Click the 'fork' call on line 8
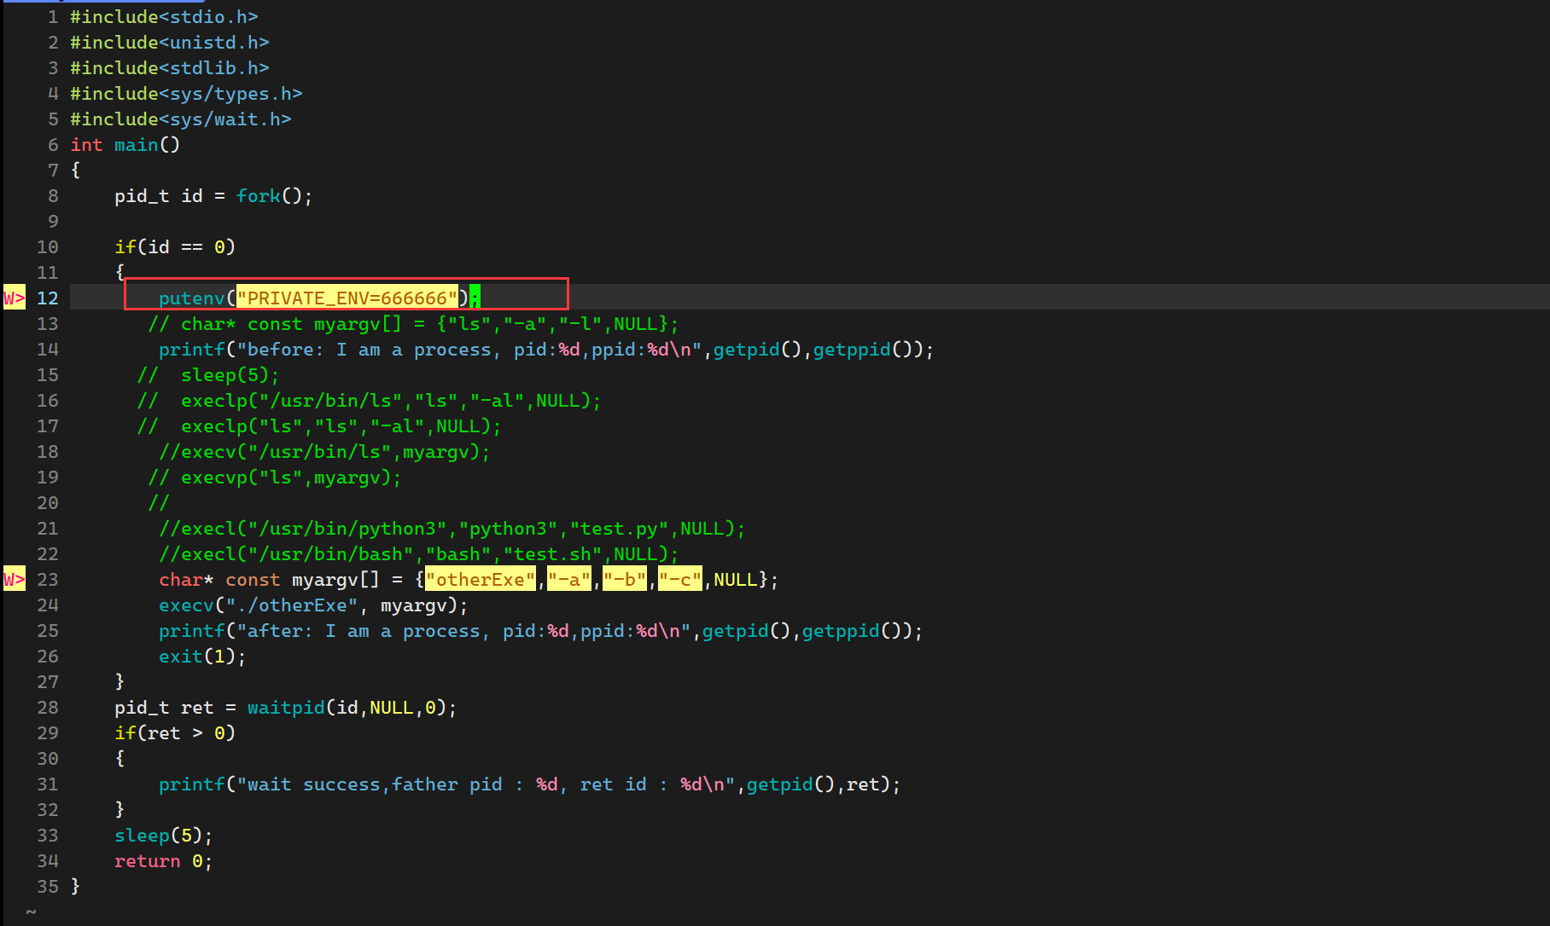This screenshot has width=1550, height=926. click(259, 195)
